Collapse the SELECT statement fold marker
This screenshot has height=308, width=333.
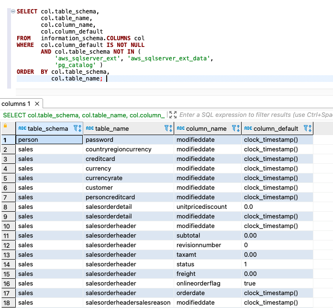click(13, 11)
